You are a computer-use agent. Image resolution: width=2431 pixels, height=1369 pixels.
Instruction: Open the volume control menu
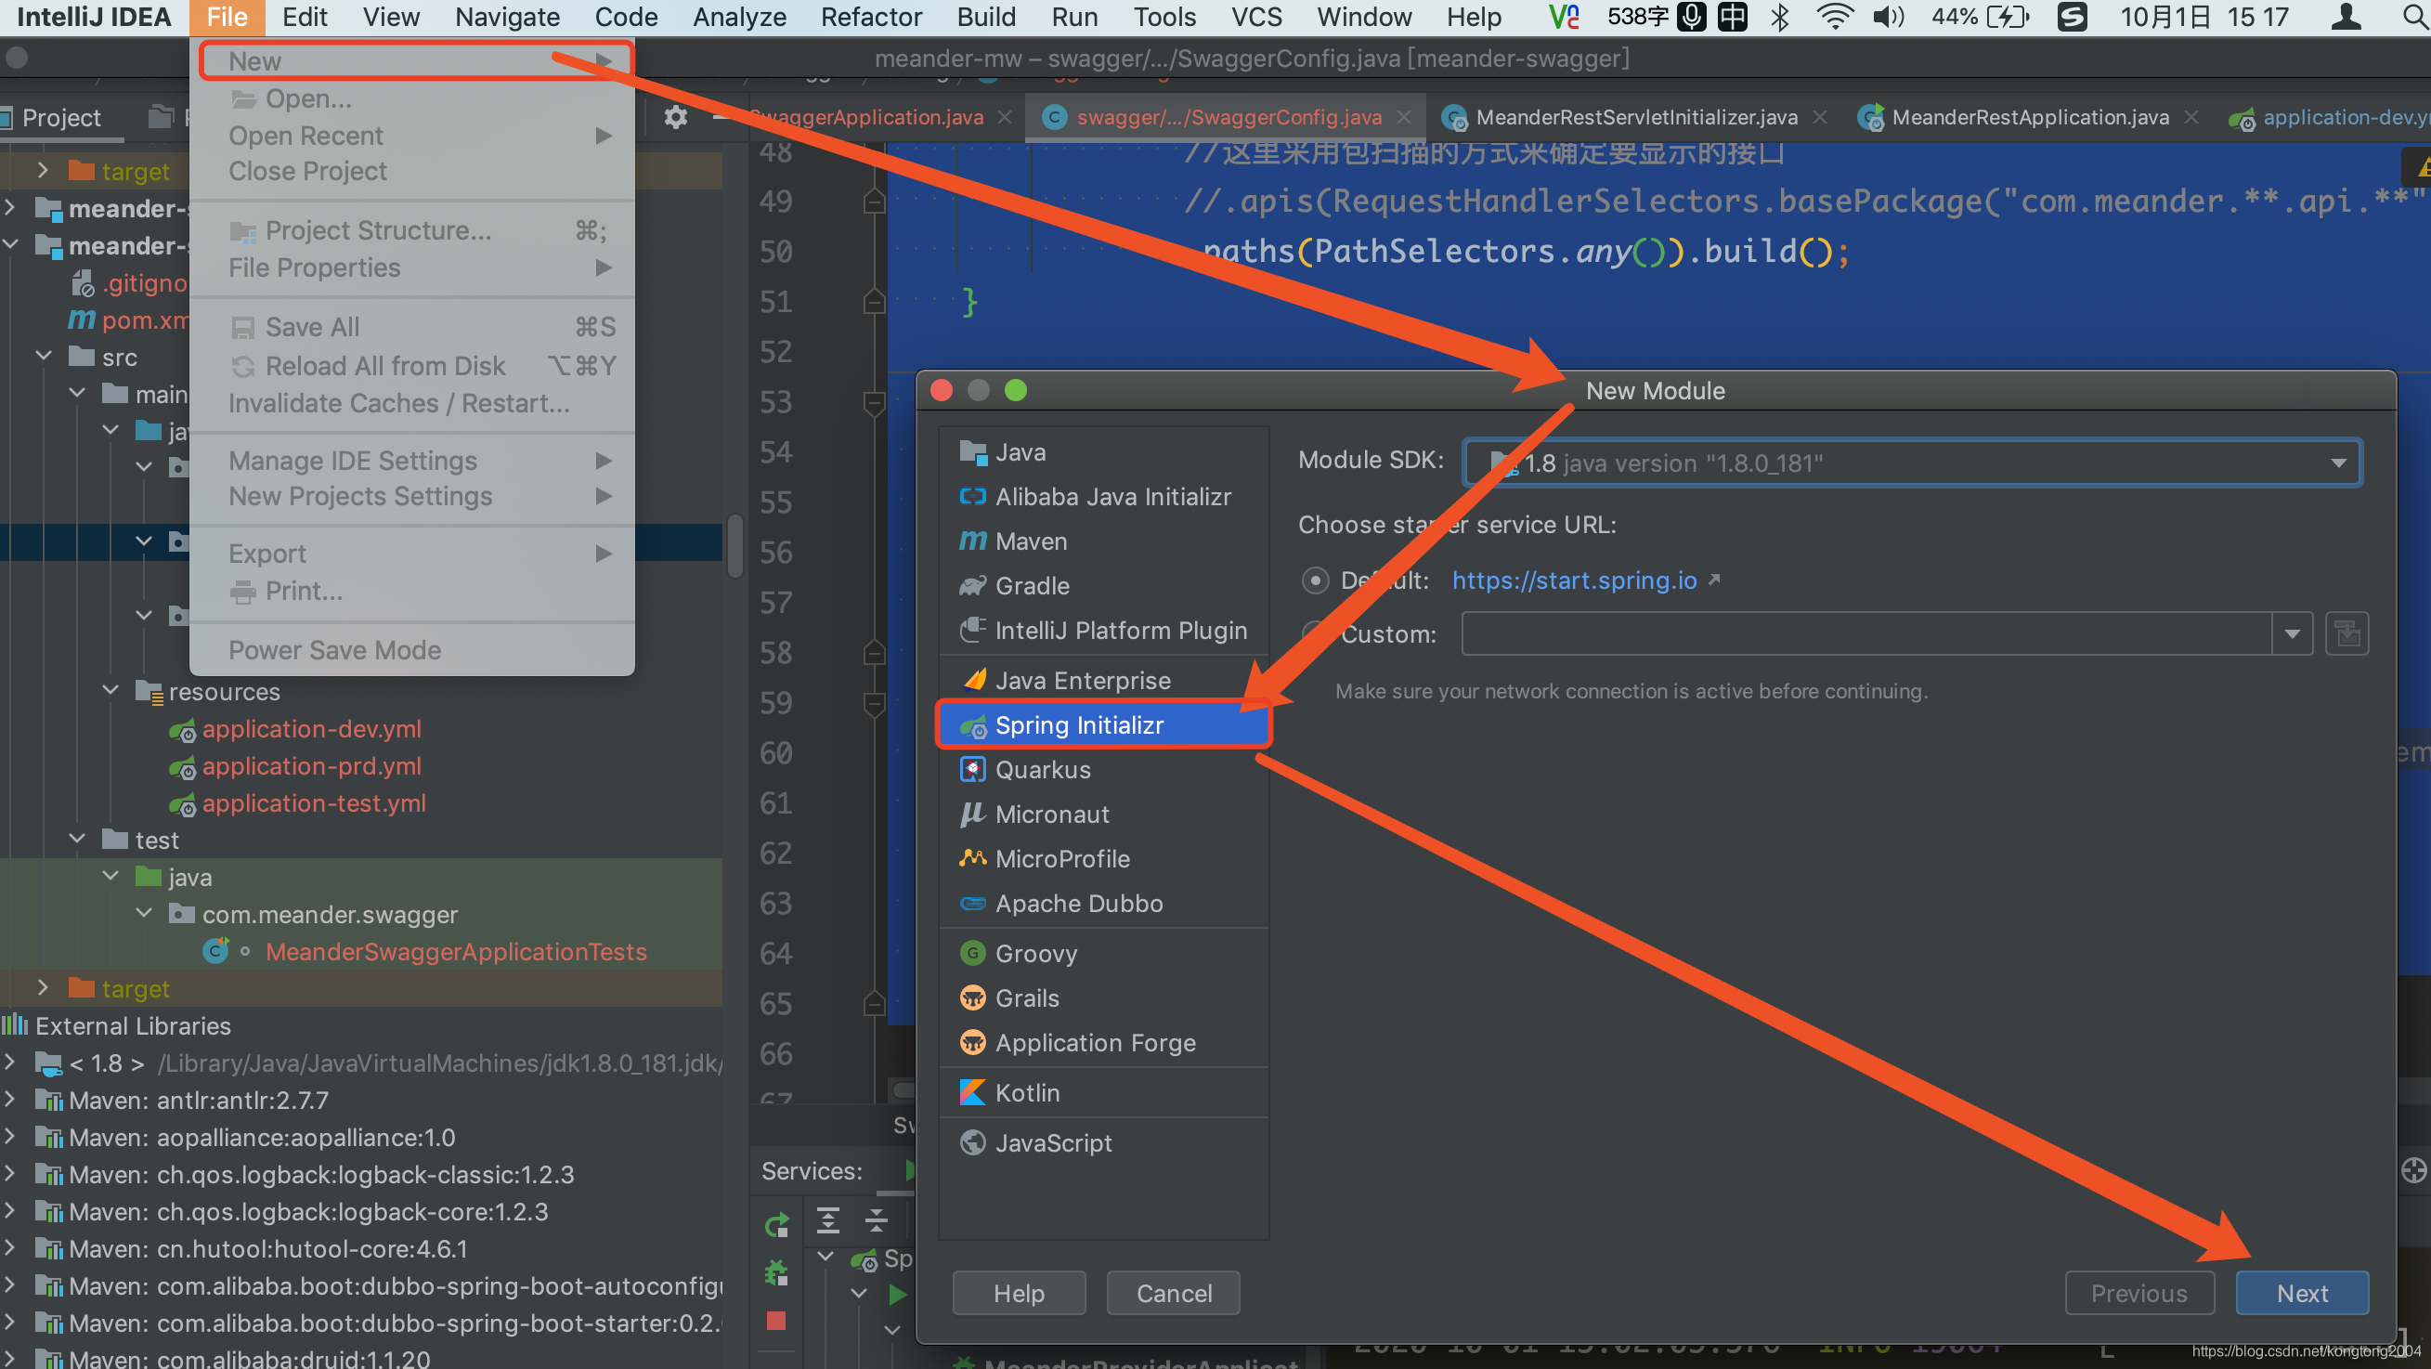coord(1889,17)
